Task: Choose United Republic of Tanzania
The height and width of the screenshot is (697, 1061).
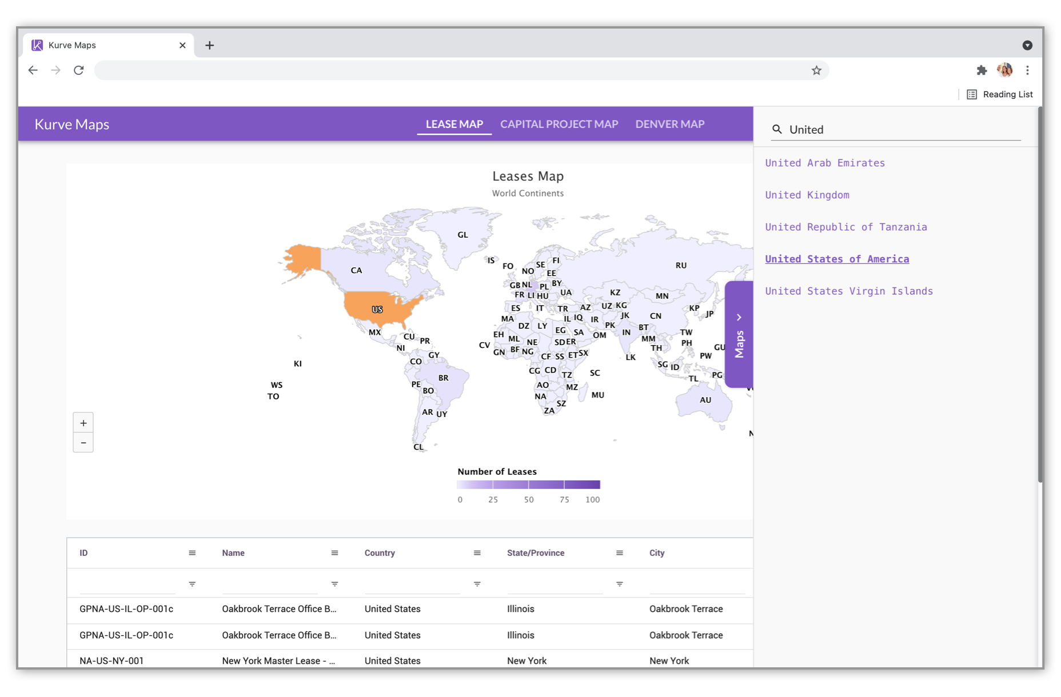Action: pyautogui.click(x=846, y=227)
